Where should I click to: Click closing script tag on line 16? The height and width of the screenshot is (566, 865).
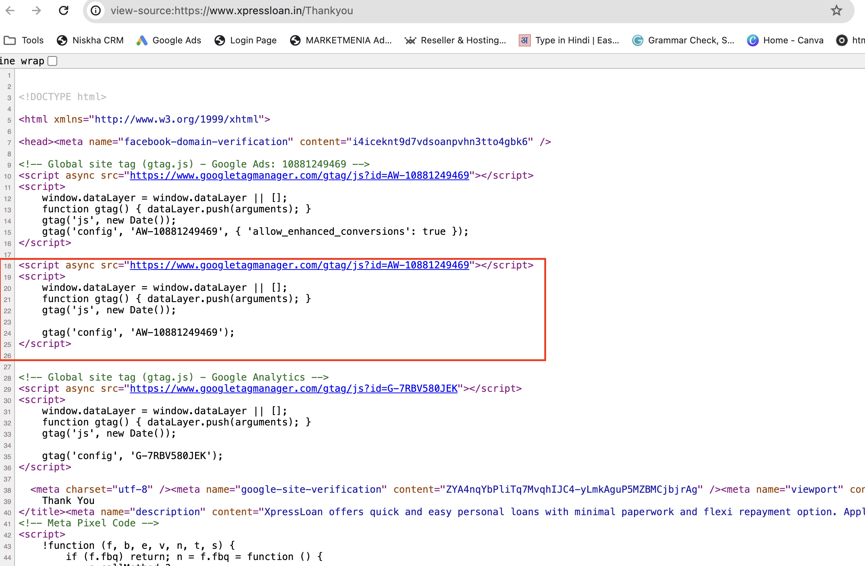[45, 243]
